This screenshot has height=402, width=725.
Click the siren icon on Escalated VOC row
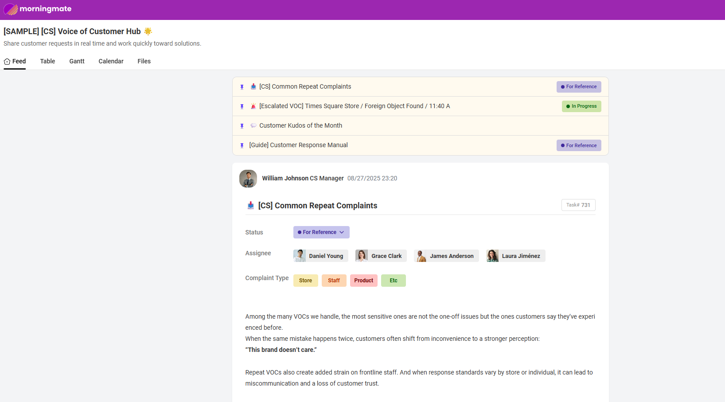click(253, 106)
